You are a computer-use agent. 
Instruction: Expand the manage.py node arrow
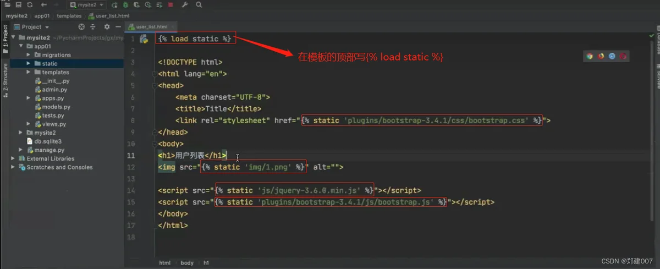tap(21, 150)
